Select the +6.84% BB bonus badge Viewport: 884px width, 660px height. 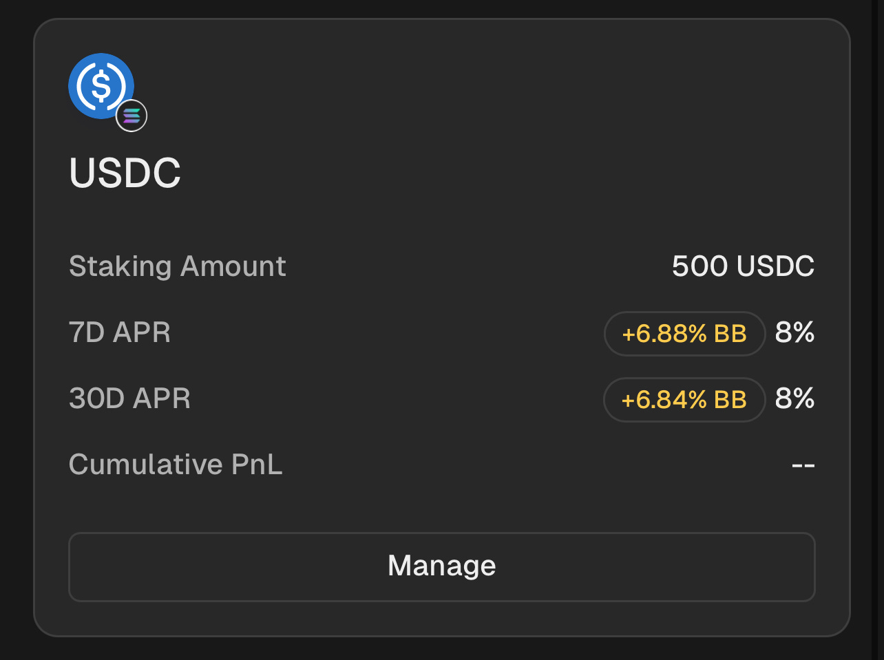(684, 399)
